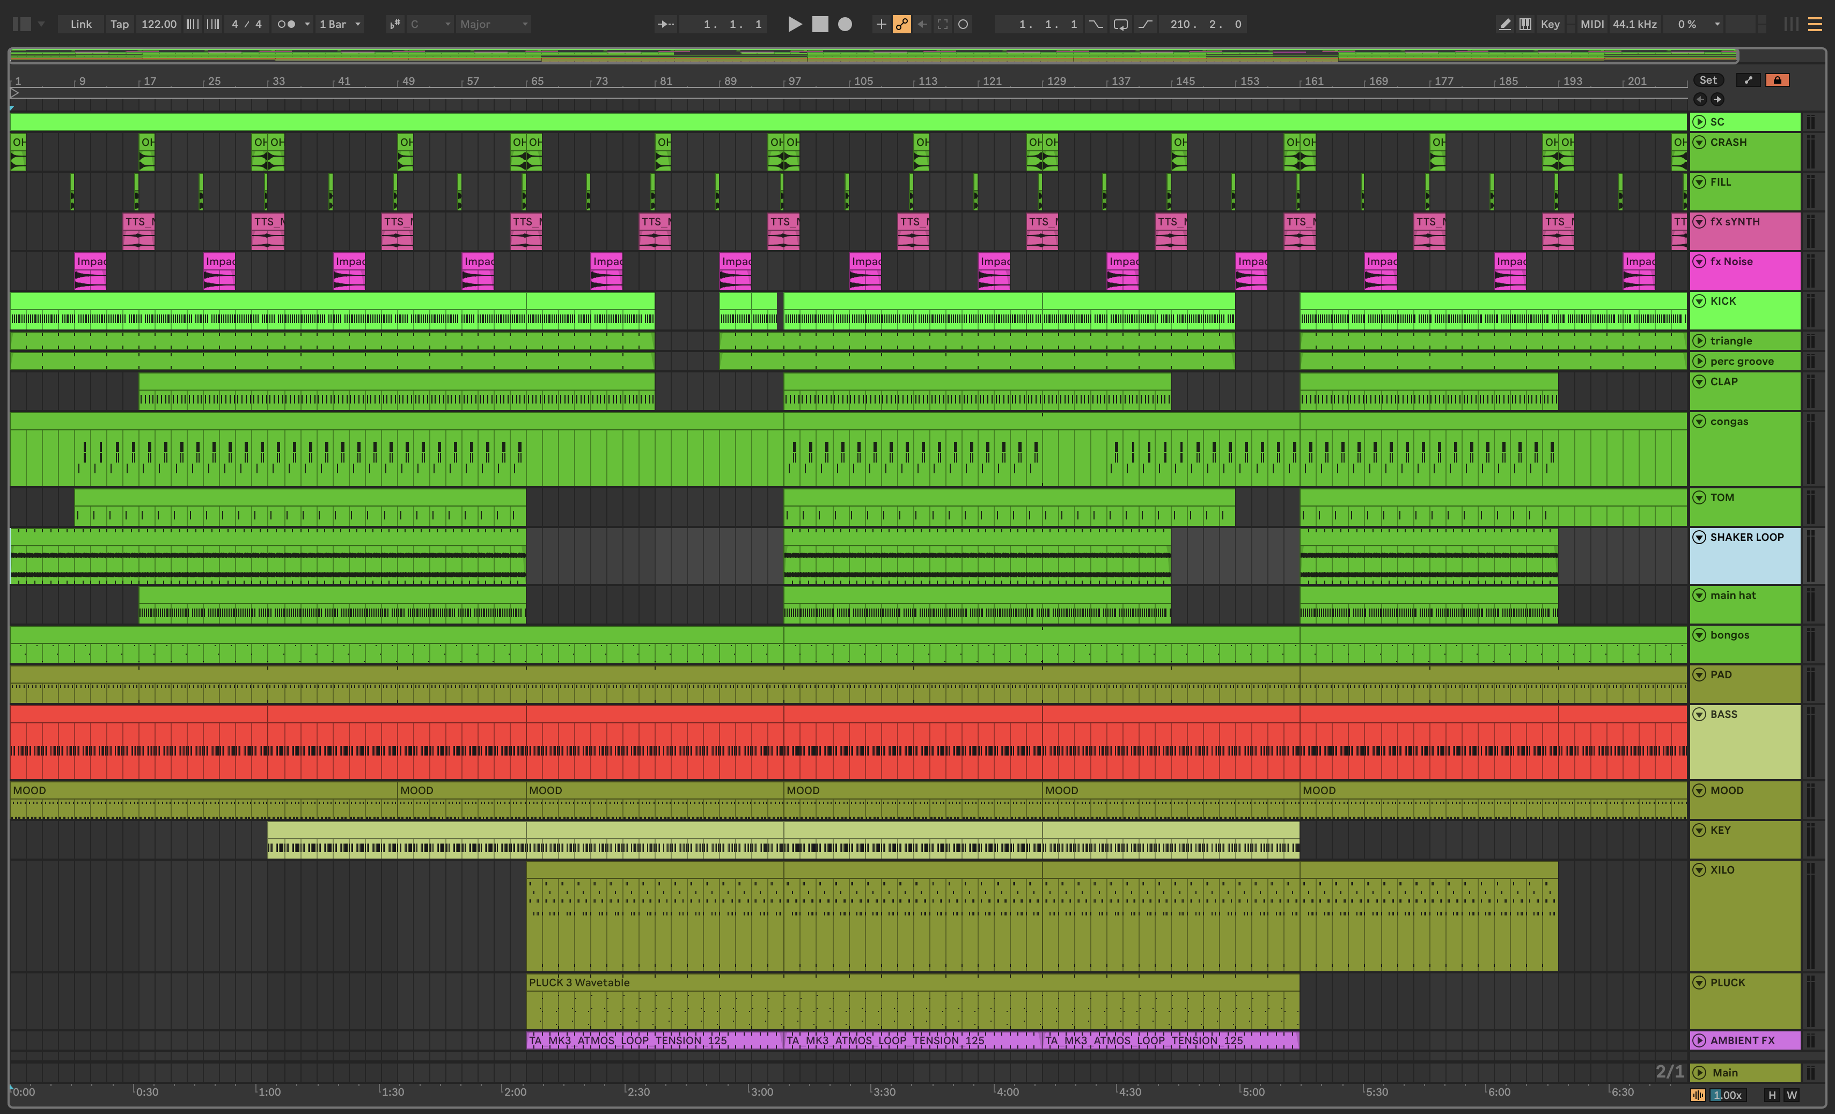Click the hamburger mixer view icon

pos(1815,24)
